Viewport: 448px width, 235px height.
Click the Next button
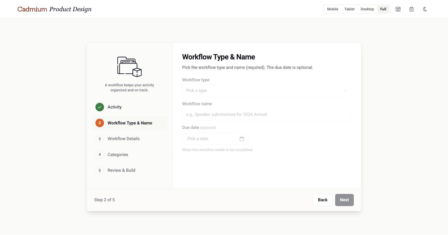[x=344, y=200]
